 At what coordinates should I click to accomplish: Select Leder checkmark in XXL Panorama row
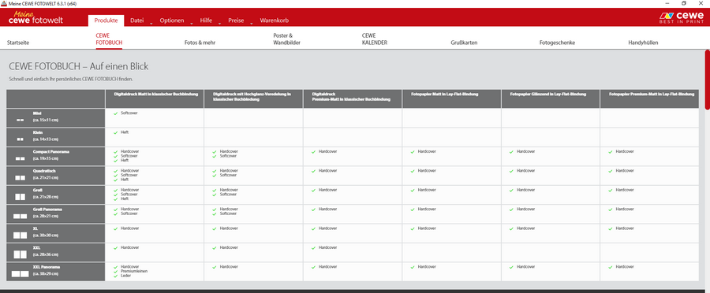(x=116, y=276)
